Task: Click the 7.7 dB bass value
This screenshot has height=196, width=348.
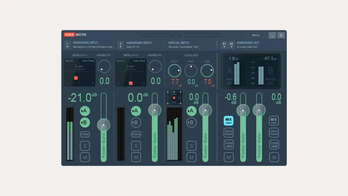Action: tap(175, 82)
